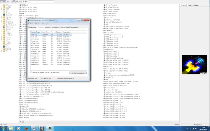Image resolution: width=210 pixels, height=131 pixels.
Task: Open Firefox from the taskbar
Action: pos(27,129)
